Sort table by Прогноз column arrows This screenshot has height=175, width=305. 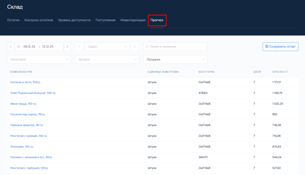(x=287, y=72)
